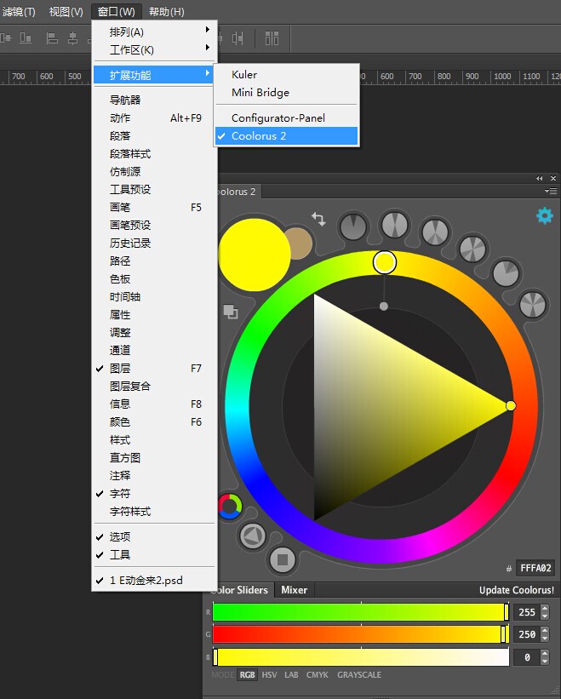Toggle the 图层 (Layers) panel
Viewport: 561px width, 699px height.
(x=155, y=368)
